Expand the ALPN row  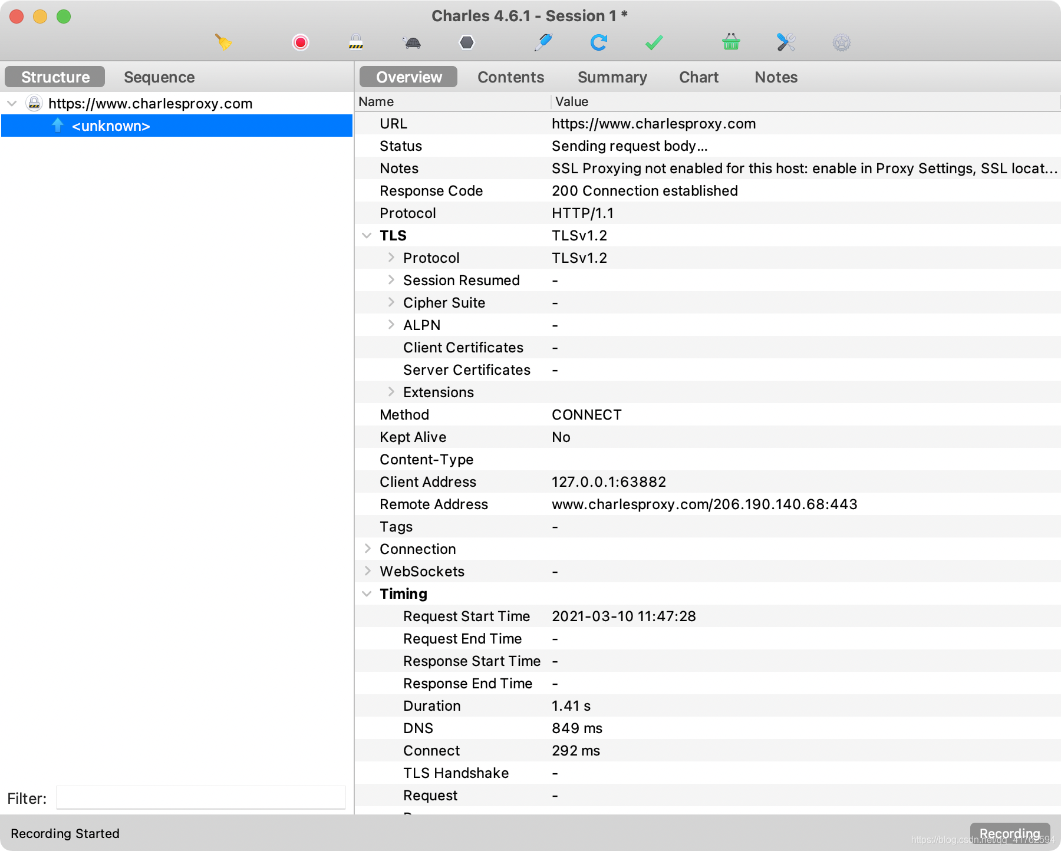click(391, 325)
